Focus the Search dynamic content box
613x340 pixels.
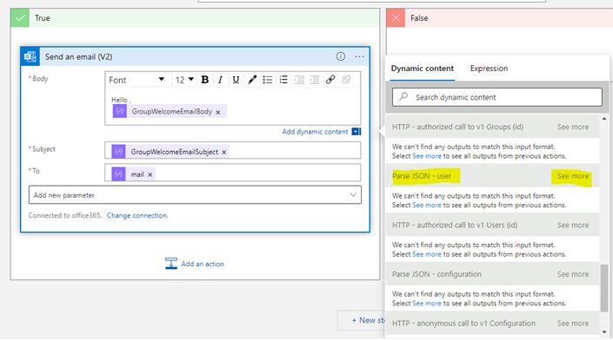coord(497,97)
